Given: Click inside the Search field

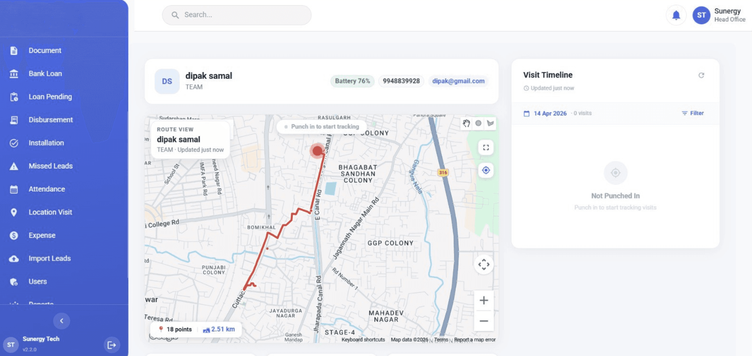Looking at the screenshot, I should [236, 15].
